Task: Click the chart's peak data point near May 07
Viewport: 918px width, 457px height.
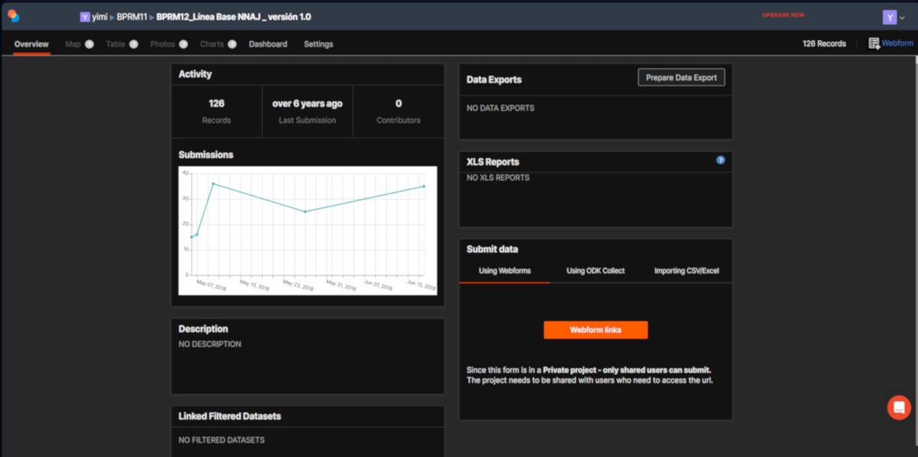Action: (x=213, y=184)
